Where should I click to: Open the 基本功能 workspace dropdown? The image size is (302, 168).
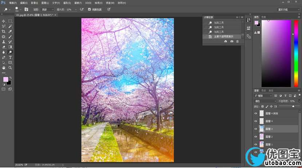coord(288,9)
